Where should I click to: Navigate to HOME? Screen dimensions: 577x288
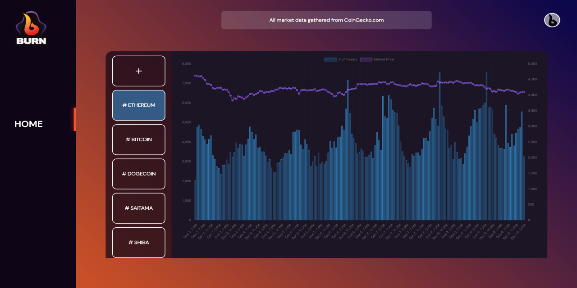click(x=28, y=124)
